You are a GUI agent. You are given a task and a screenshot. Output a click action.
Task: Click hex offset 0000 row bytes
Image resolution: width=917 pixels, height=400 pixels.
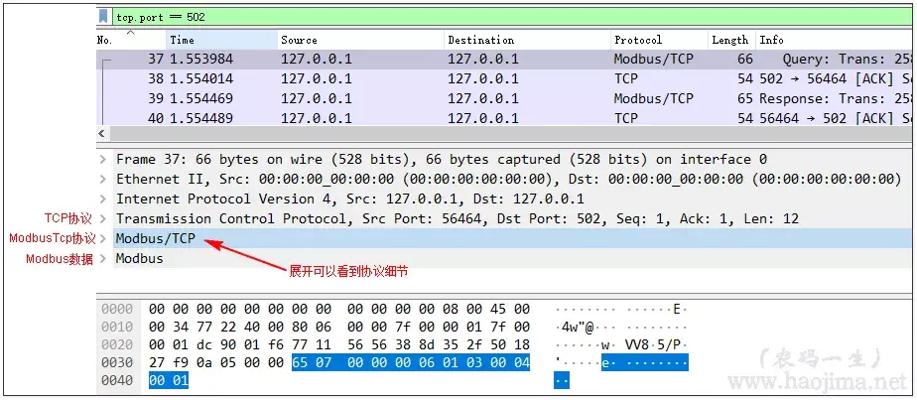(339, 309)
